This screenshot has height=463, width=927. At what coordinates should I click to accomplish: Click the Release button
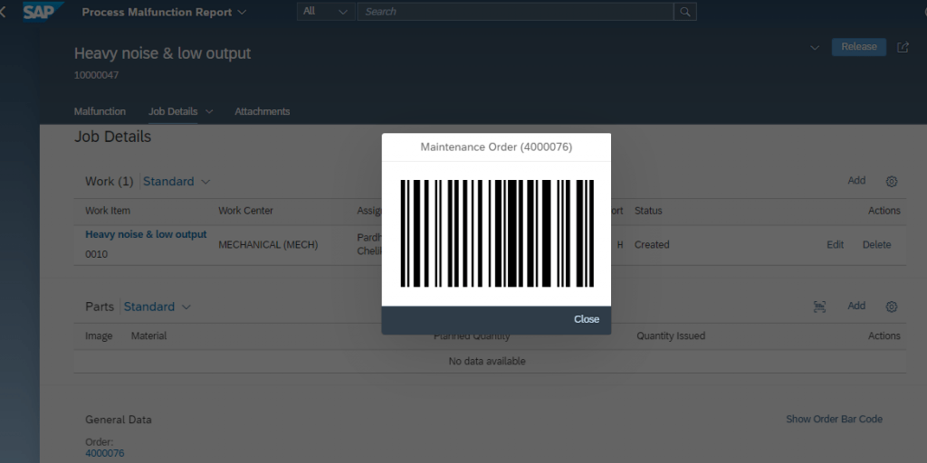click(858, 47)
